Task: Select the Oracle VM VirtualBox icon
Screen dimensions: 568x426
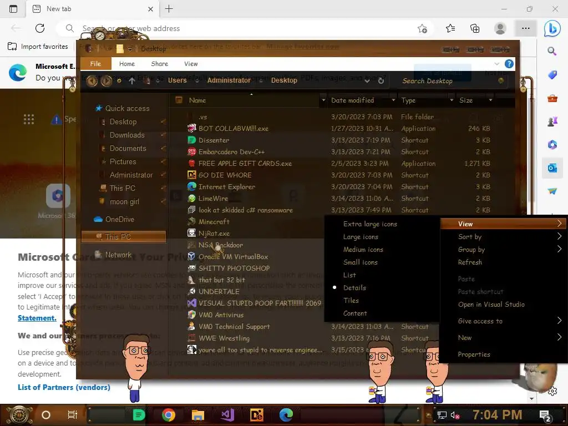Action: [191, 256]
